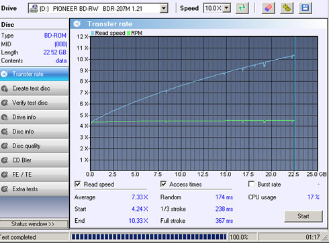This screenshot has width=329, height=243.
Task: Click the End speed value 10.33X
Action: click(x=138, y=221)
